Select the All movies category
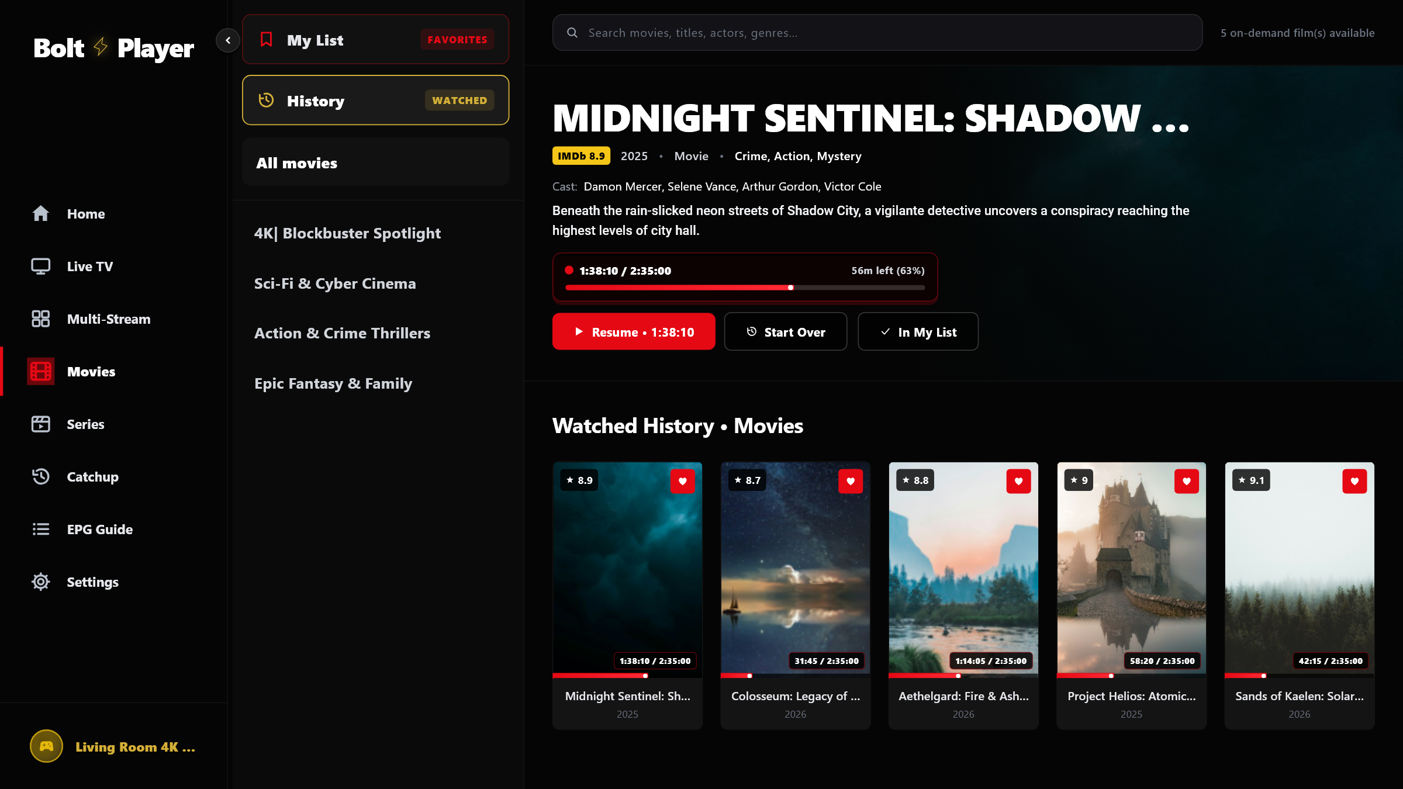Image resolution: width=1403 pixels, height=789 pixels. [x=375, y=162]
